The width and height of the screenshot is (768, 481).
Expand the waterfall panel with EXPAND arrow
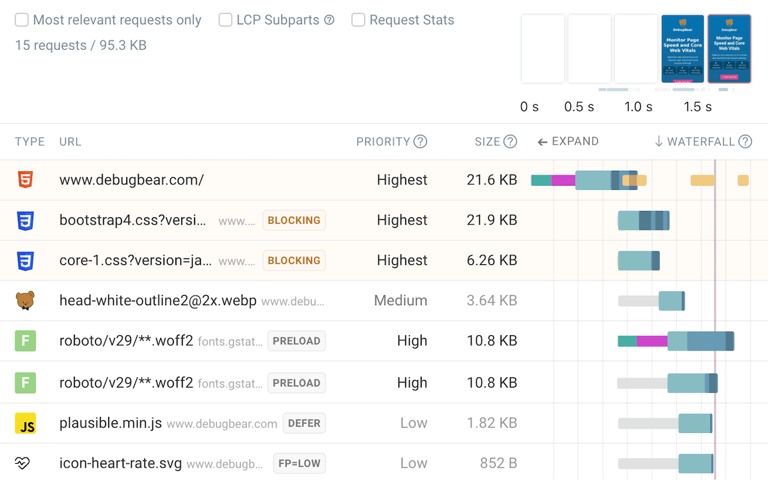[568, 142]
